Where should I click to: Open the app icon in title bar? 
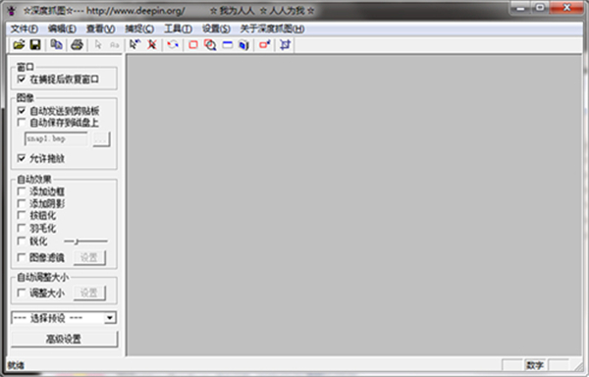click(12, 11)
